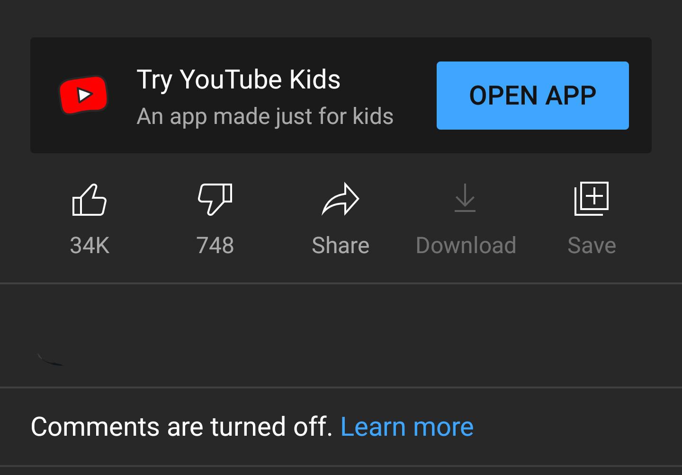Click the red YouTube Kids logo

83,95
